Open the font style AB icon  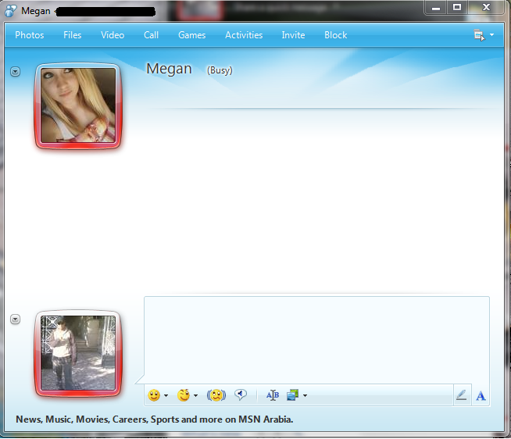pyautogui.click(x=272, y=395)
